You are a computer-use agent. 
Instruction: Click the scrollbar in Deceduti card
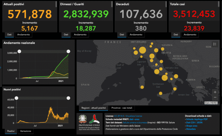pos(166,4)
